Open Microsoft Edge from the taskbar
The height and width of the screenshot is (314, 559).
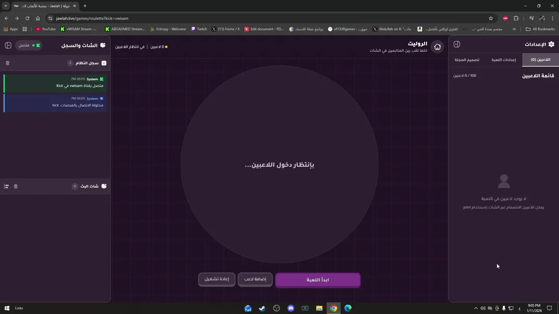[348, 308]
